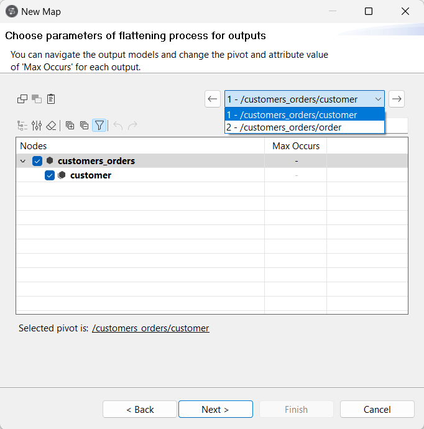Go to next output with right arrow

tap(397, 99)
